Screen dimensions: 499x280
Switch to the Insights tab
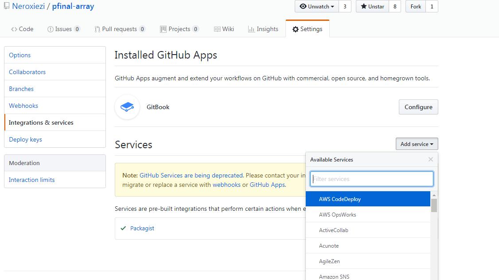(263, 29)
